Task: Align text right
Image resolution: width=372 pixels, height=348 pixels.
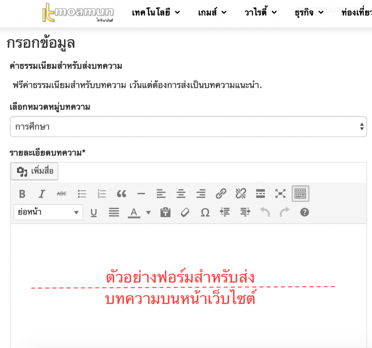Action: click(x=201, y=194)
